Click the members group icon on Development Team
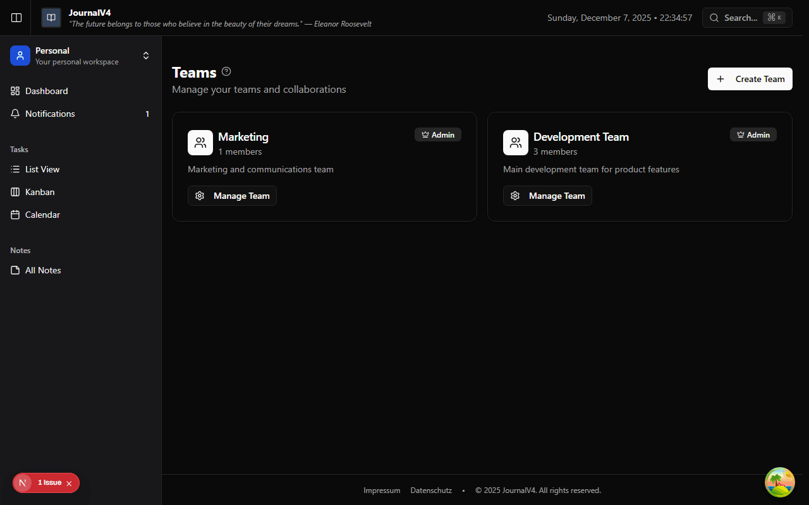 [515, 143]
